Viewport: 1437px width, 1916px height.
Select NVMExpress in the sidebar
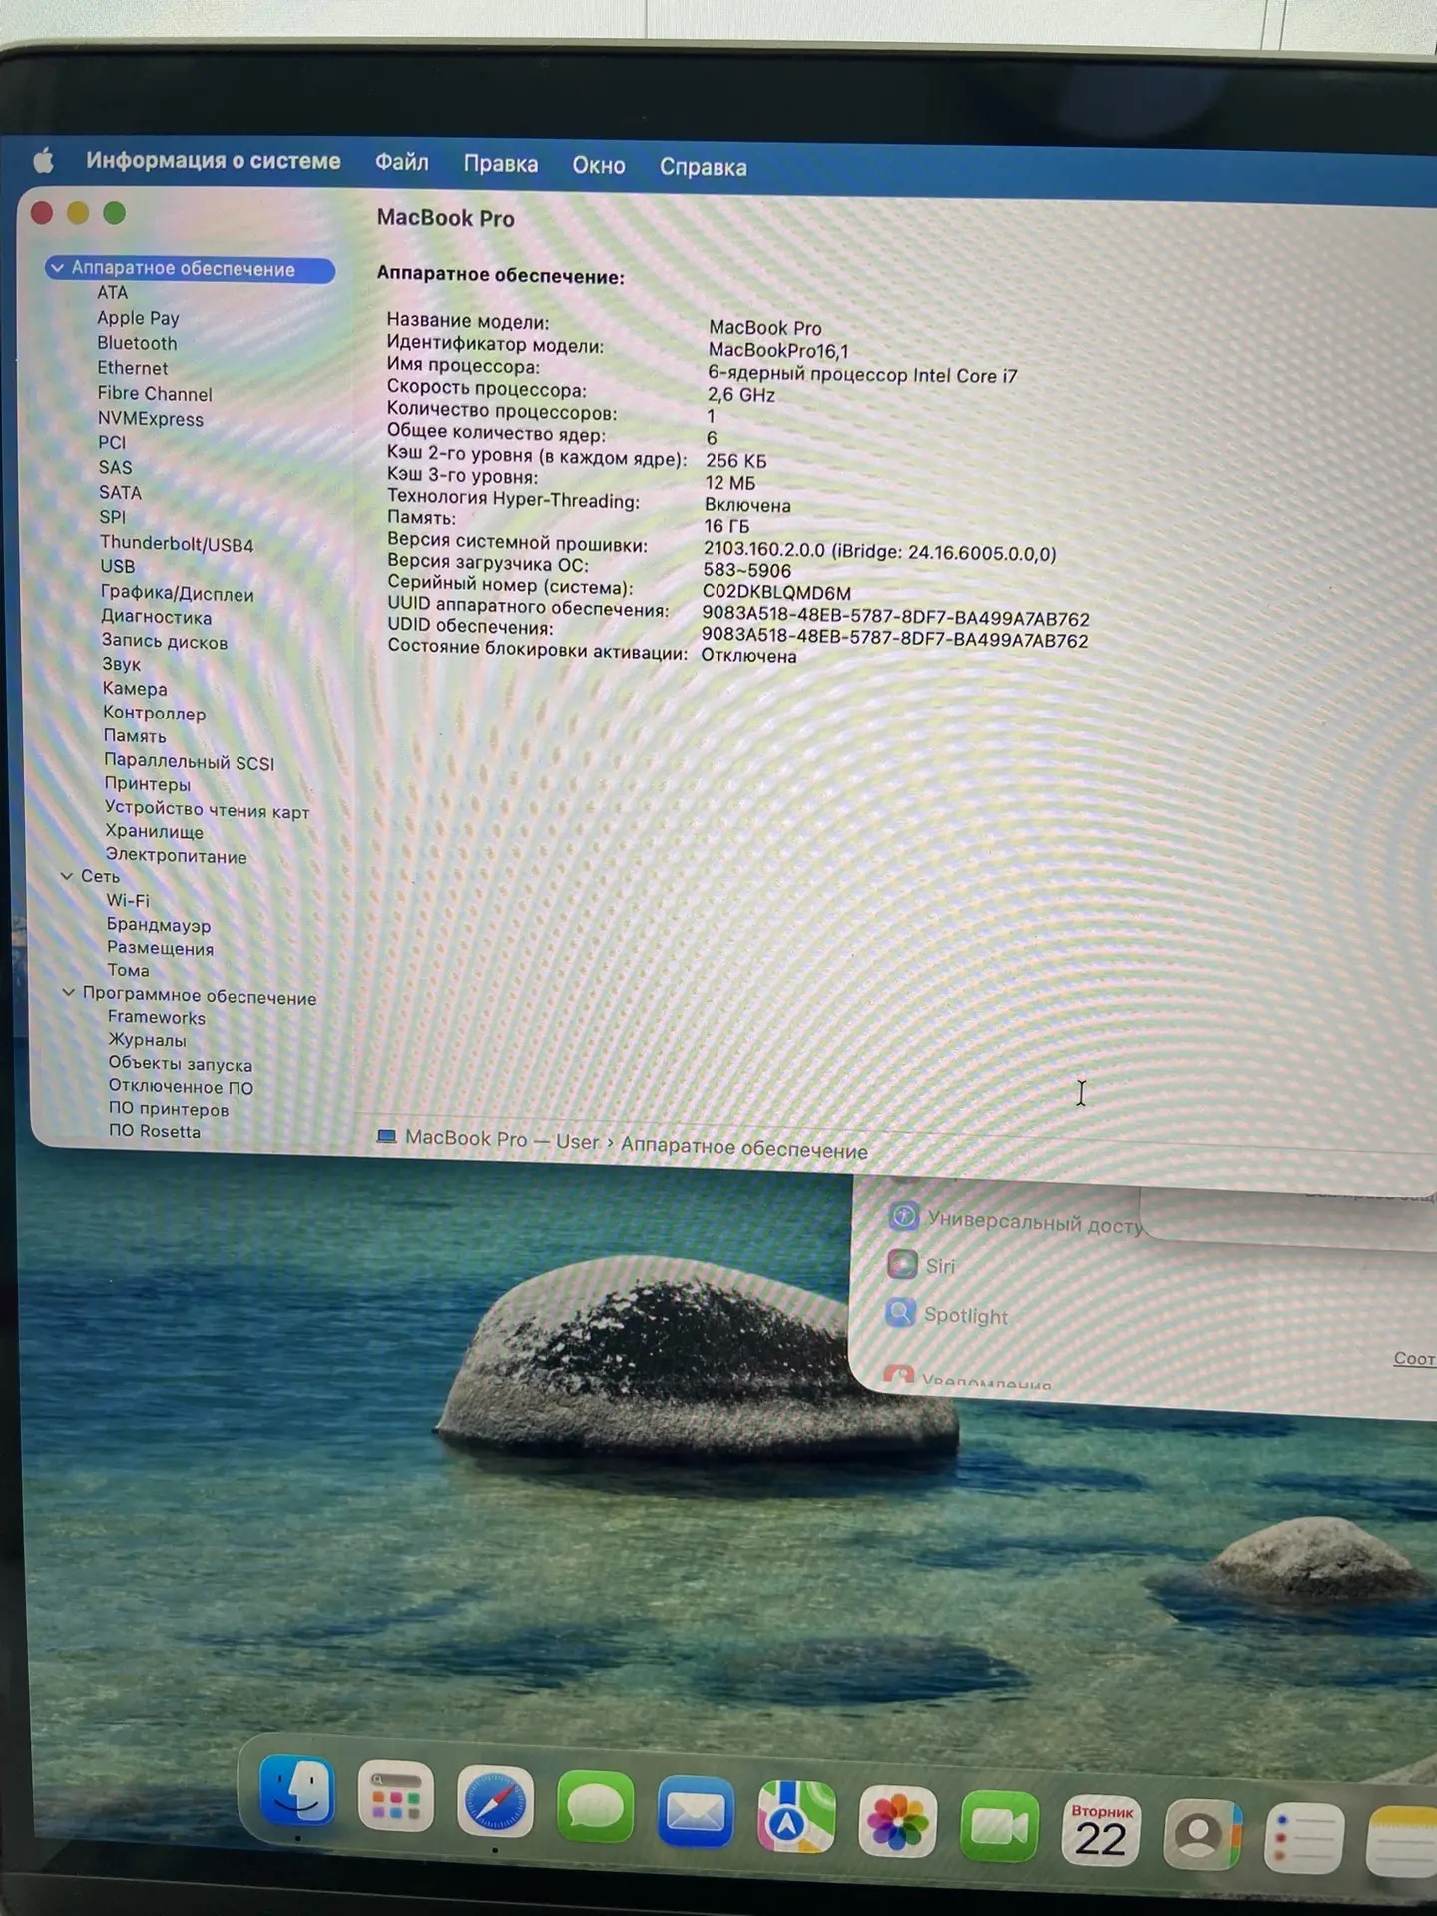pos(151,419)
